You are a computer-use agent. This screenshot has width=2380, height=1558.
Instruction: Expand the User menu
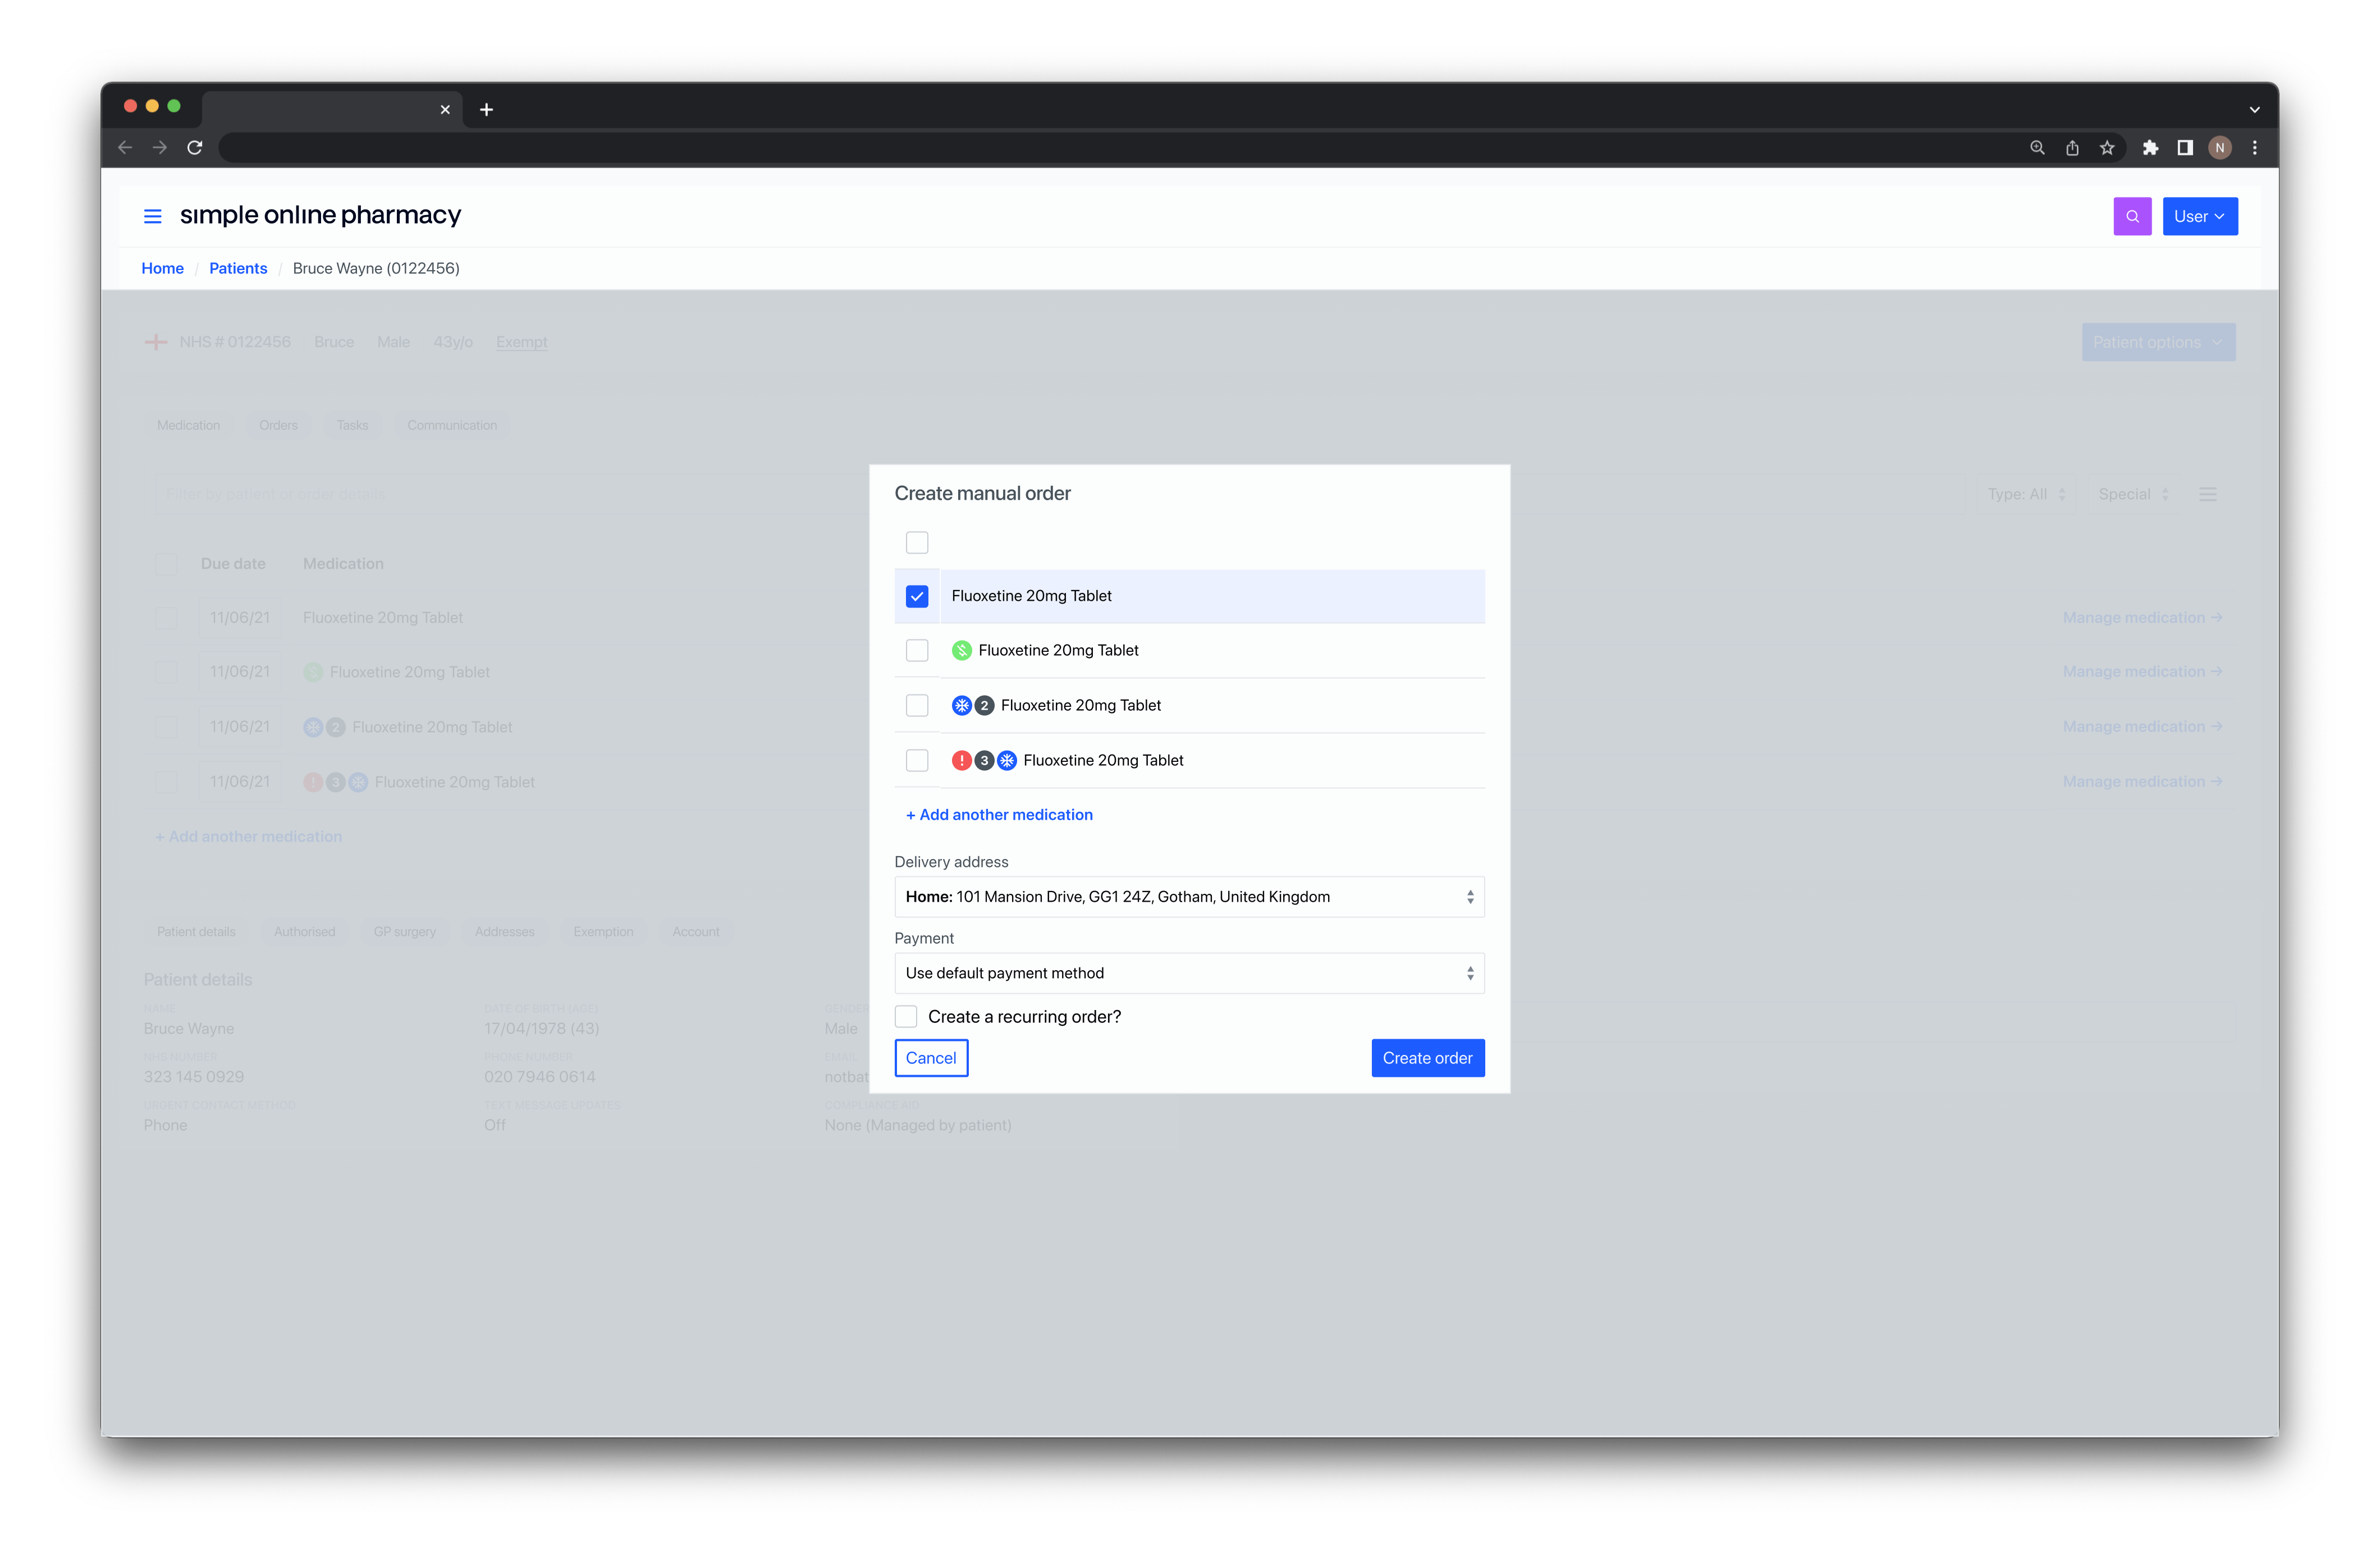click(2199, 216)
